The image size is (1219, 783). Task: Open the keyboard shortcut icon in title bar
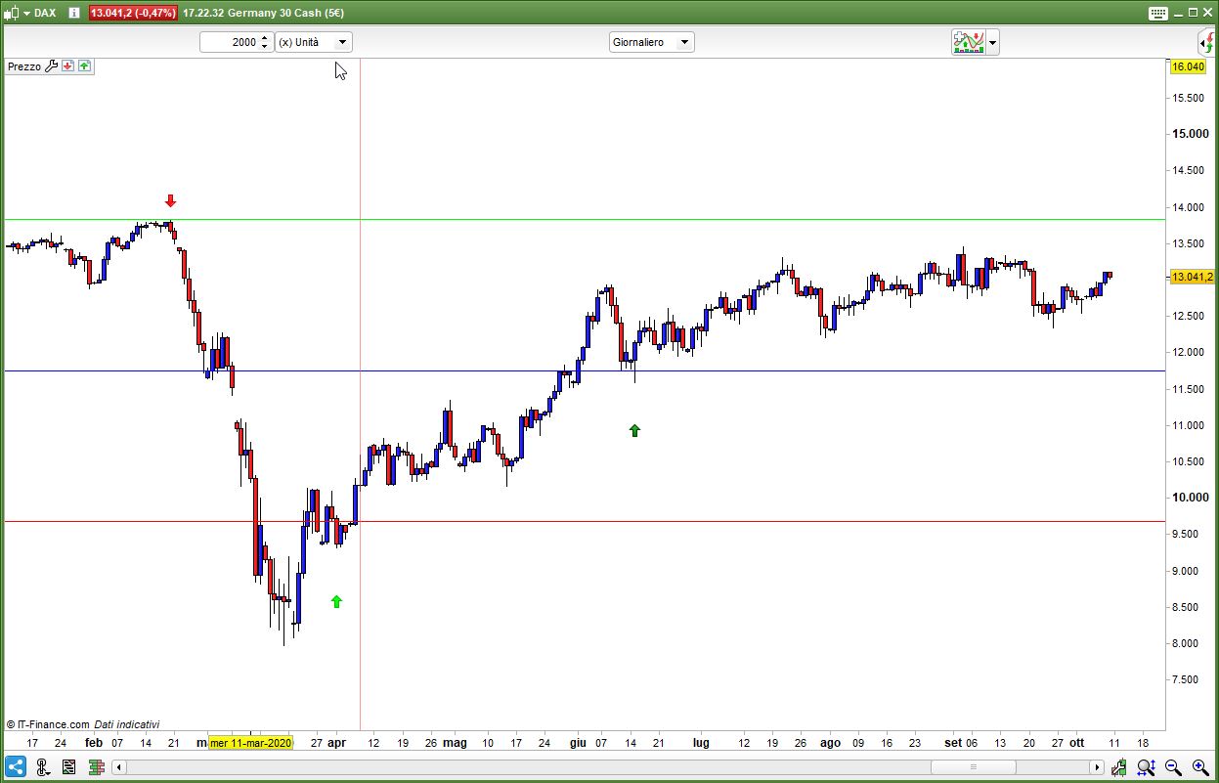pos(1157,13)
